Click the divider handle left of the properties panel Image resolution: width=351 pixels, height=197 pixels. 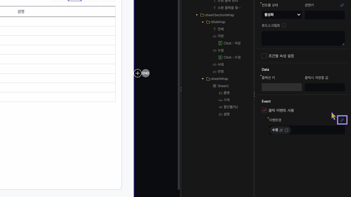pyautogui.click(x=254, y=94)
